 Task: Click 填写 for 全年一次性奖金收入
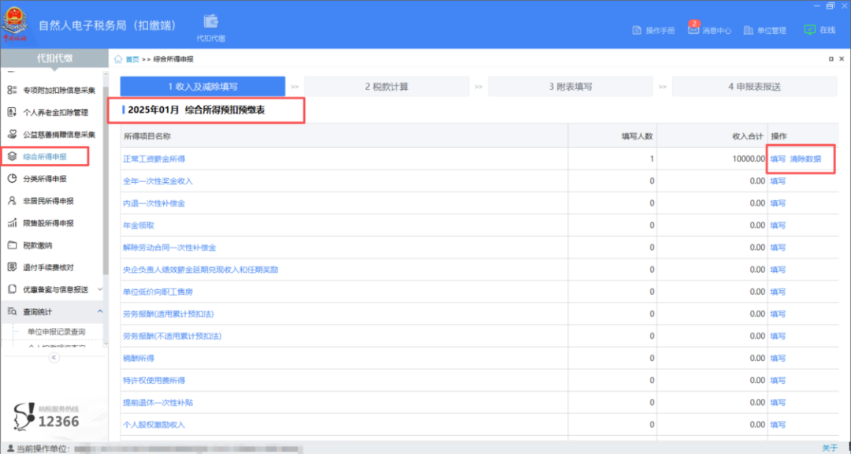coord(778,181)
